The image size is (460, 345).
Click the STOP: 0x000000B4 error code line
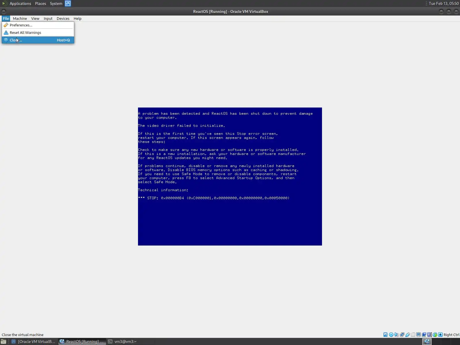coord(214,198)
